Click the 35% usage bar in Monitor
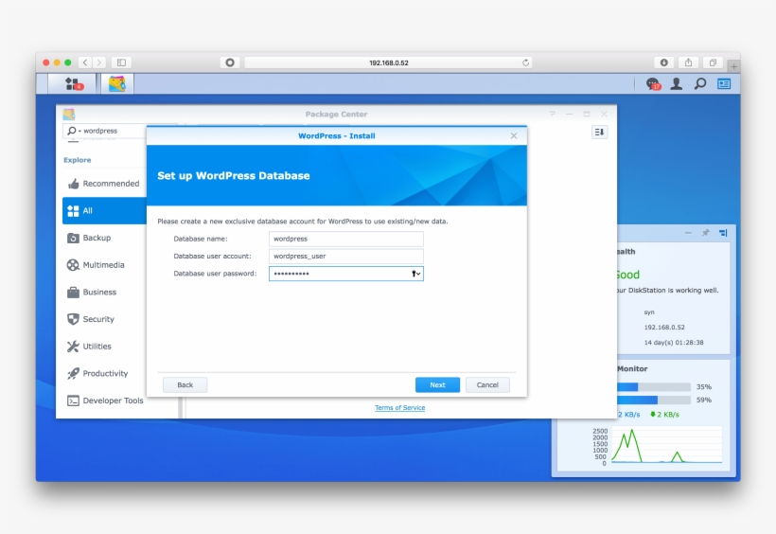This screenshot has height=534, width=776. coord(653,387)
